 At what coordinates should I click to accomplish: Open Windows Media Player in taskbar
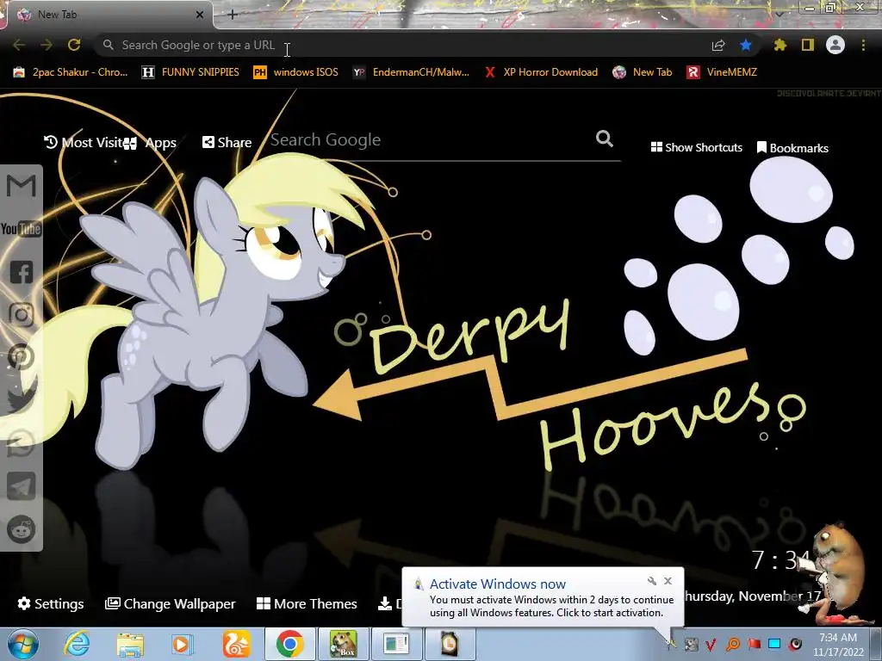182,644
